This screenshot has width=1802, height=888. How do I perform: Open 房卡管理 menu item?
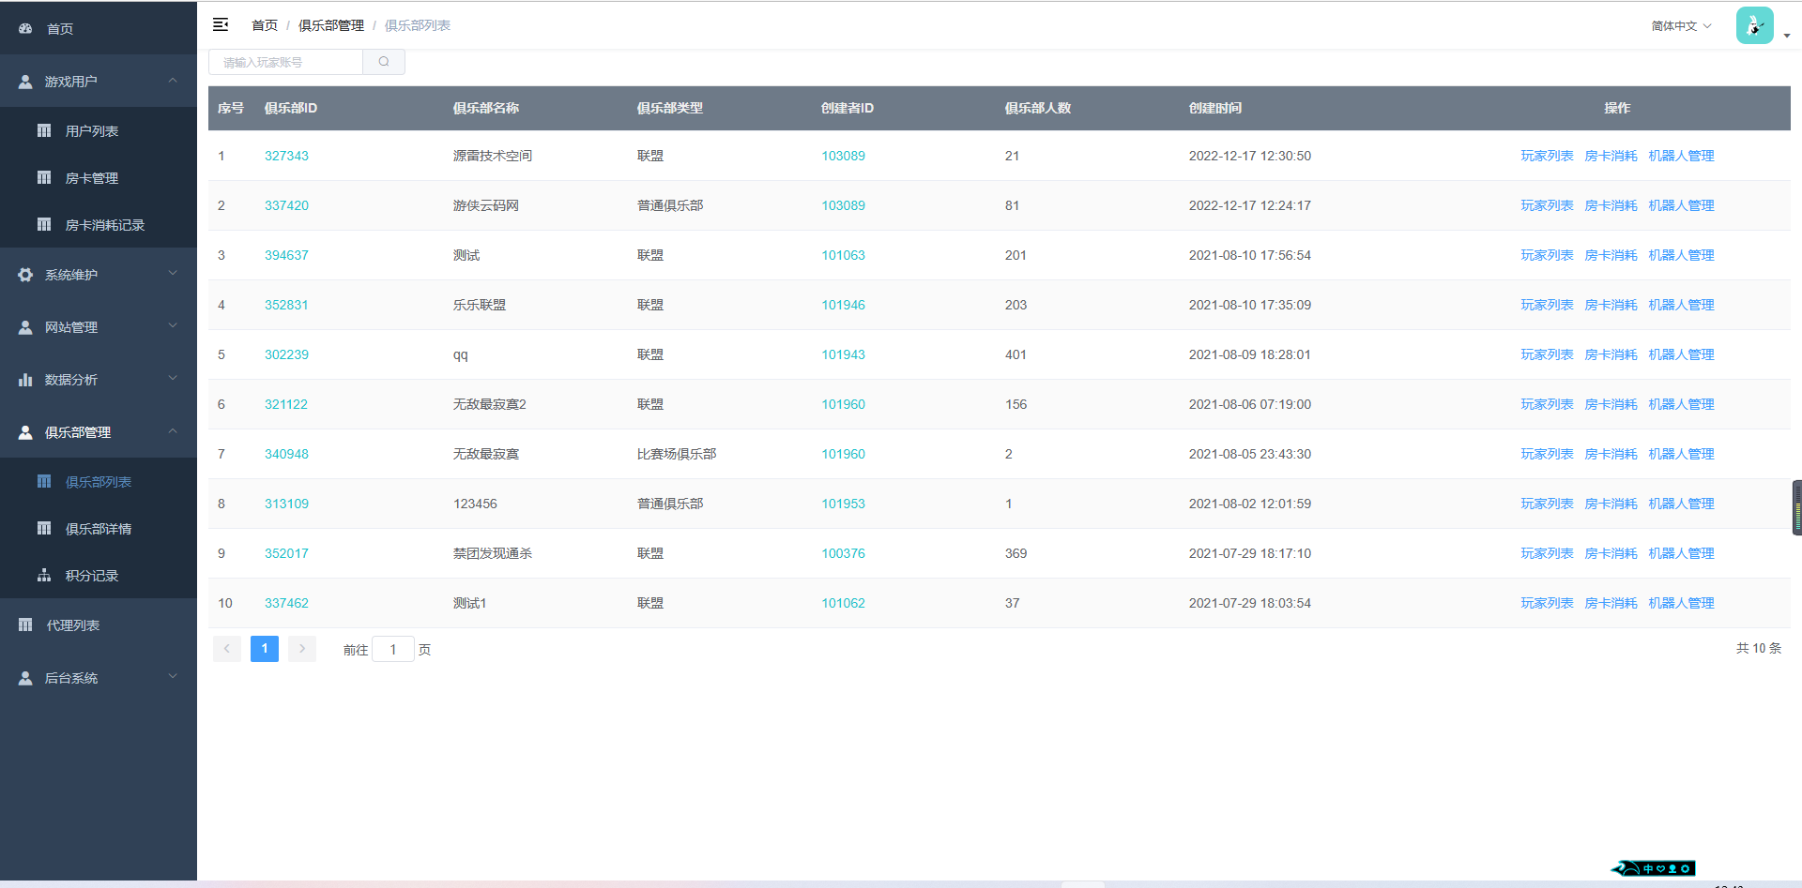99,177
